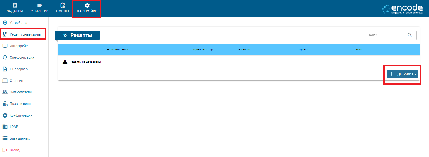Select the Настройки tab
This screenshot has height=157, width=429.
pyautogui.click(x=87, y=8)
